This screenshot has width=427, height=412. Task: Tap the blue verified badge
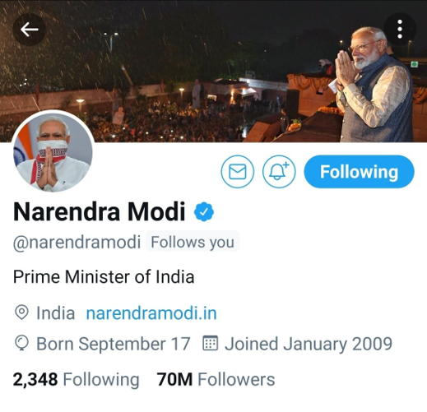click(204, 211)
